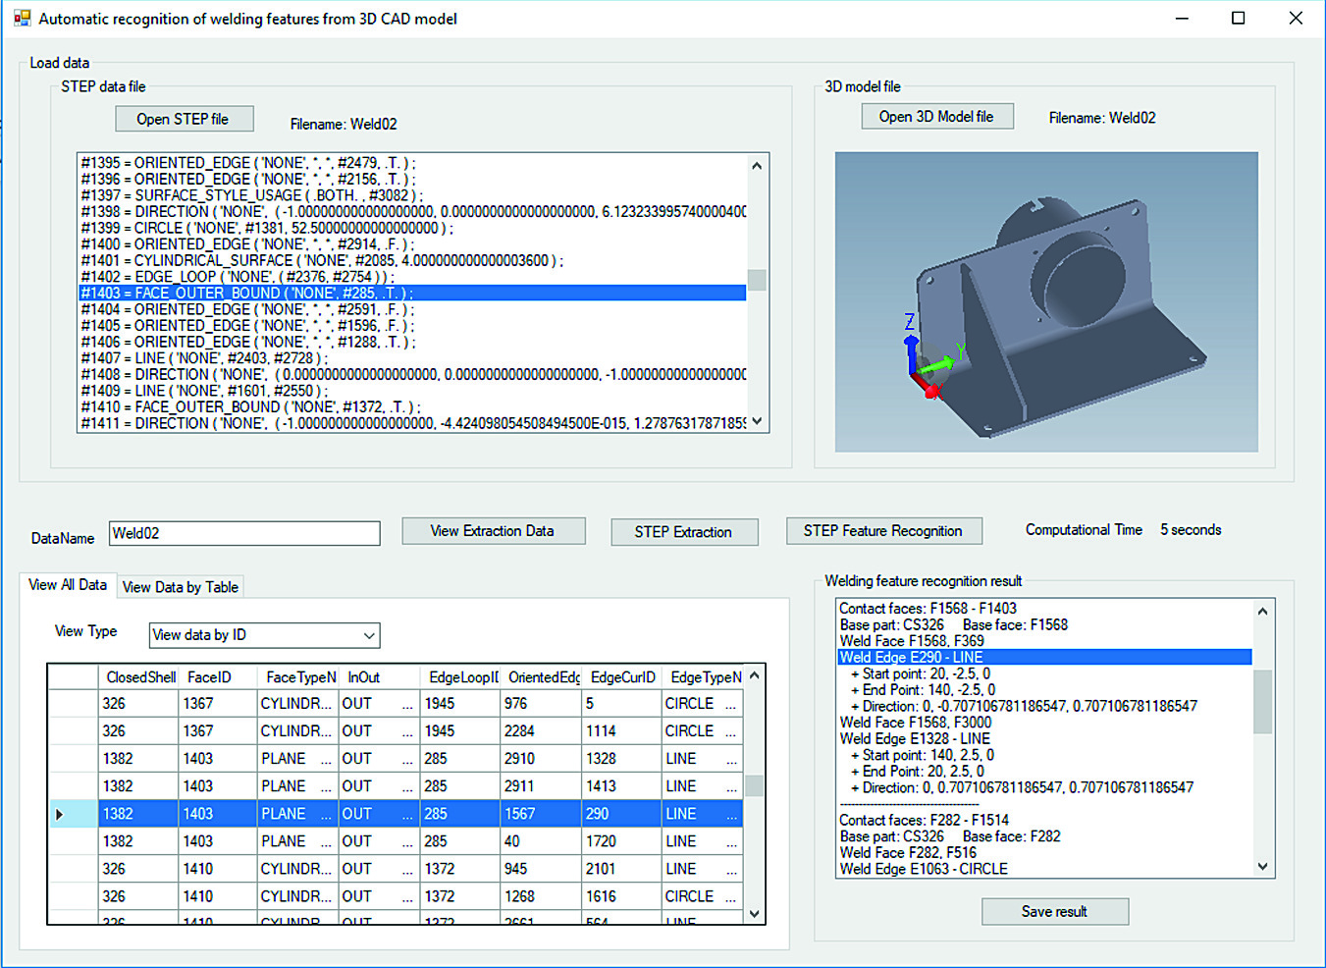Click the STEP text list scroll-down arrow
The image size is (1326, 968).
coord(757,421)
